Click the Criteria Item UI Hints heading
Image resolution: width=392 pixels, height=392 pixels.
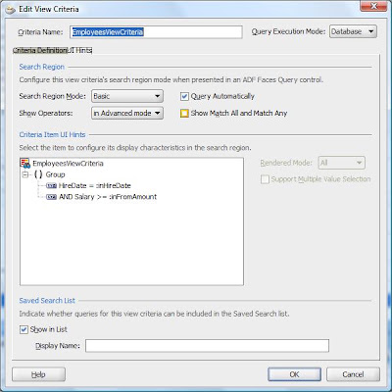pos(52,134)
